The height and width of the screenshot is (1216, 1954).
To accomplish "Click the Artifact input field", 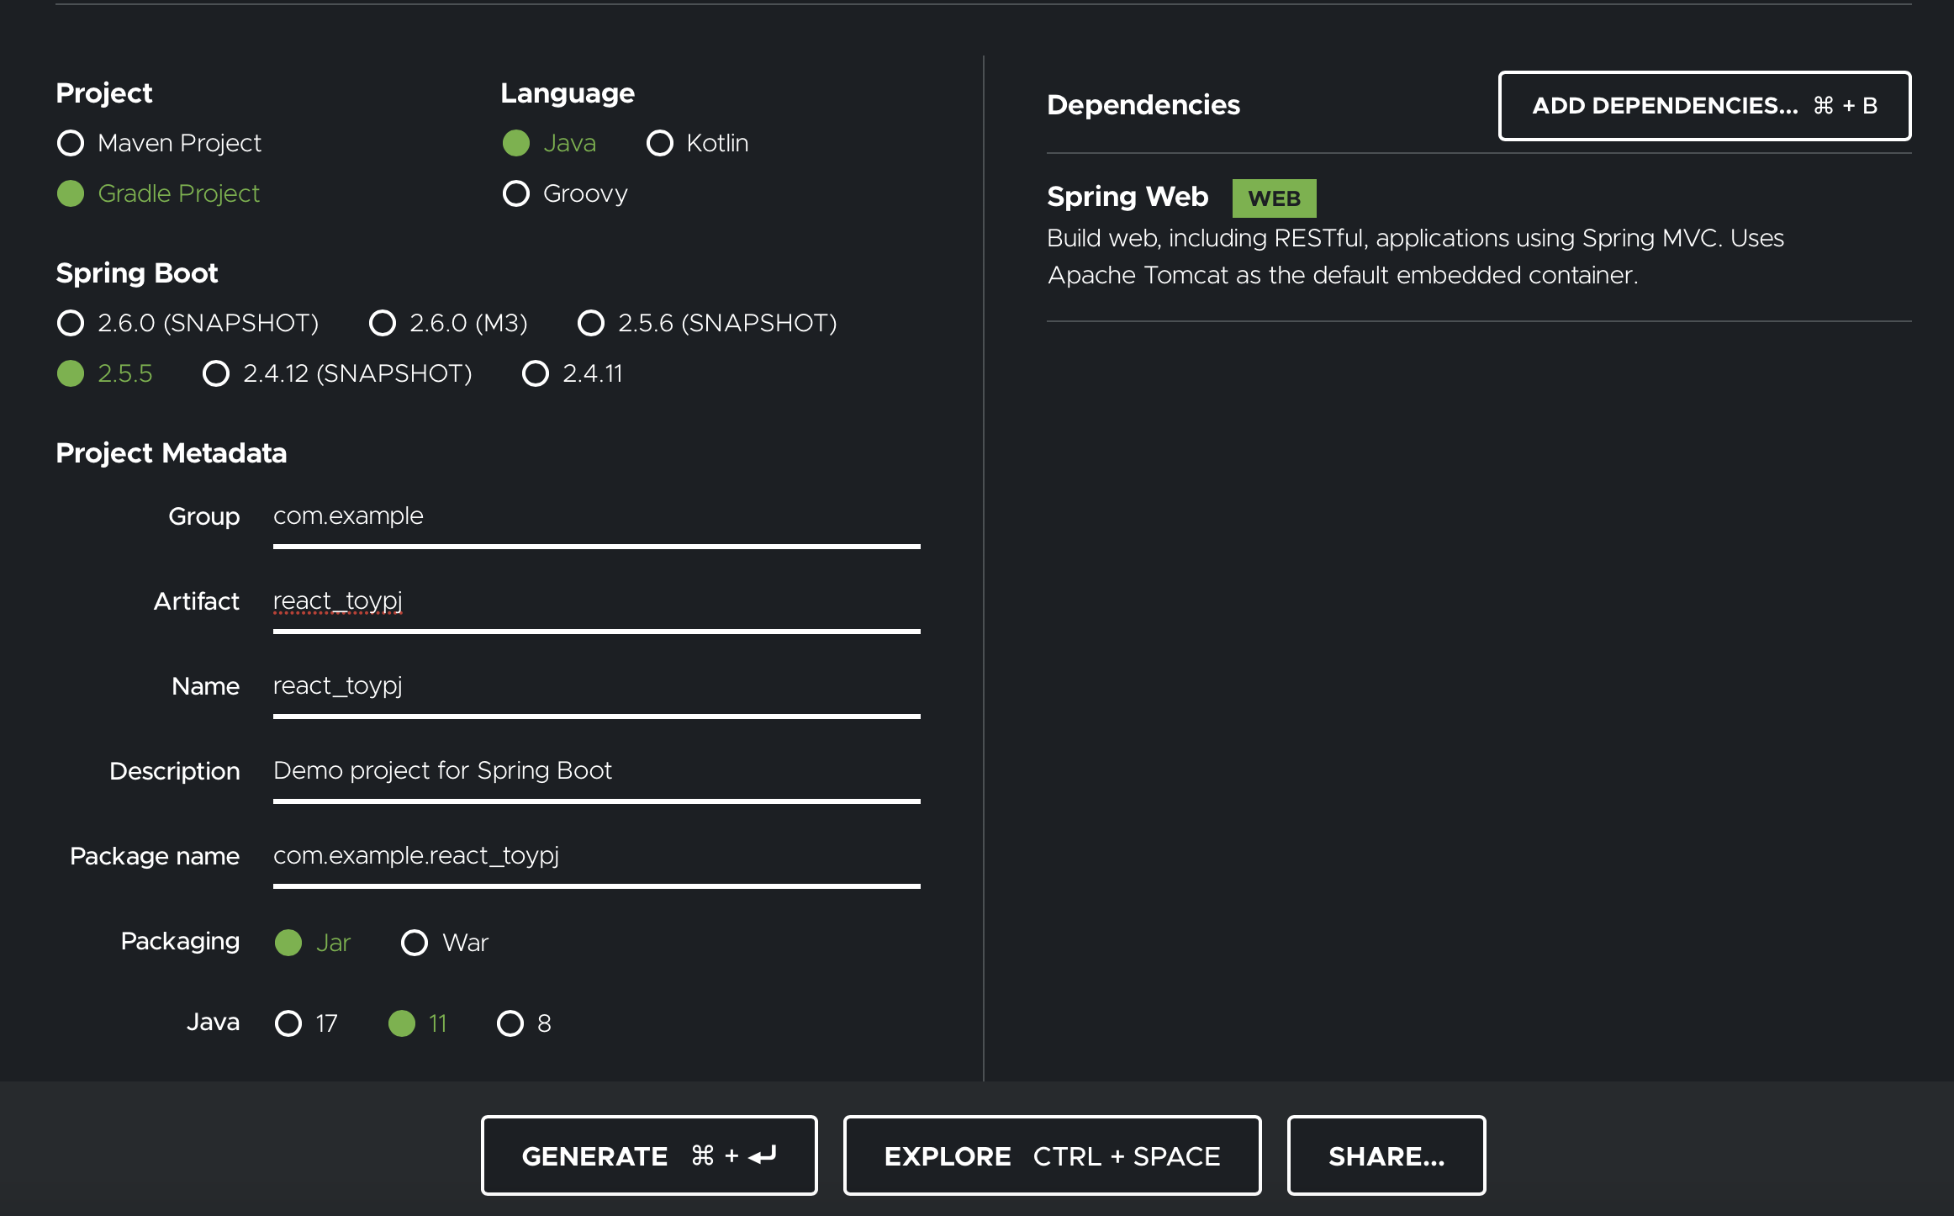I will [x=597, y=601].
